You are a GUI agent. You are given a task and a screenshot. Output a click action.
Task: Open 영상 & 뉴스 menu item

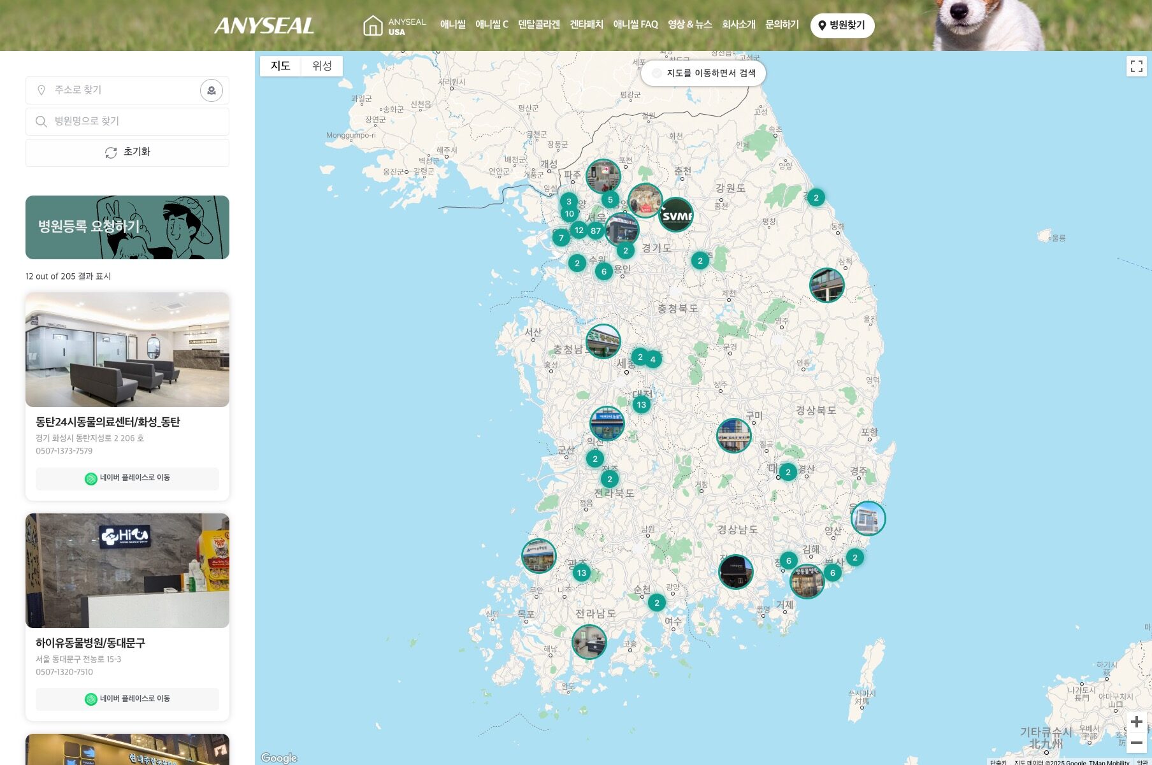tap(689, 25)
